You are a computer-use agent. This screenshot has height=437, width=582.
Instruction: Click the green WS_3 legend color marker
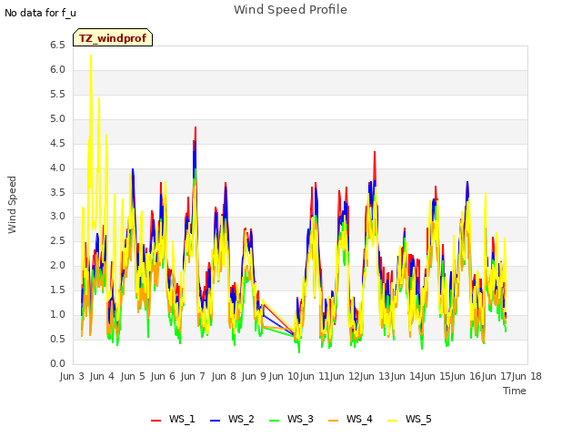275,421
